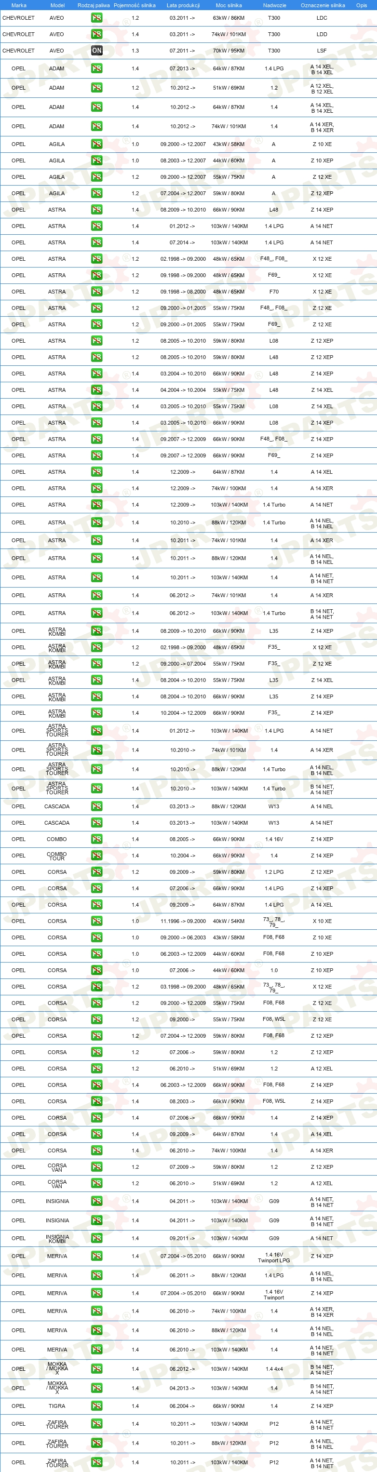The image size is (377, 1472).
Task: Click petrol icon in Combo Tour row
Action: point(96,856)
